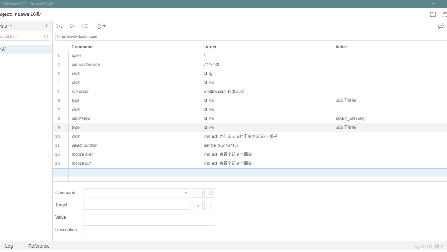
Task: Run all tests in suite
Action: click(60, 26)
